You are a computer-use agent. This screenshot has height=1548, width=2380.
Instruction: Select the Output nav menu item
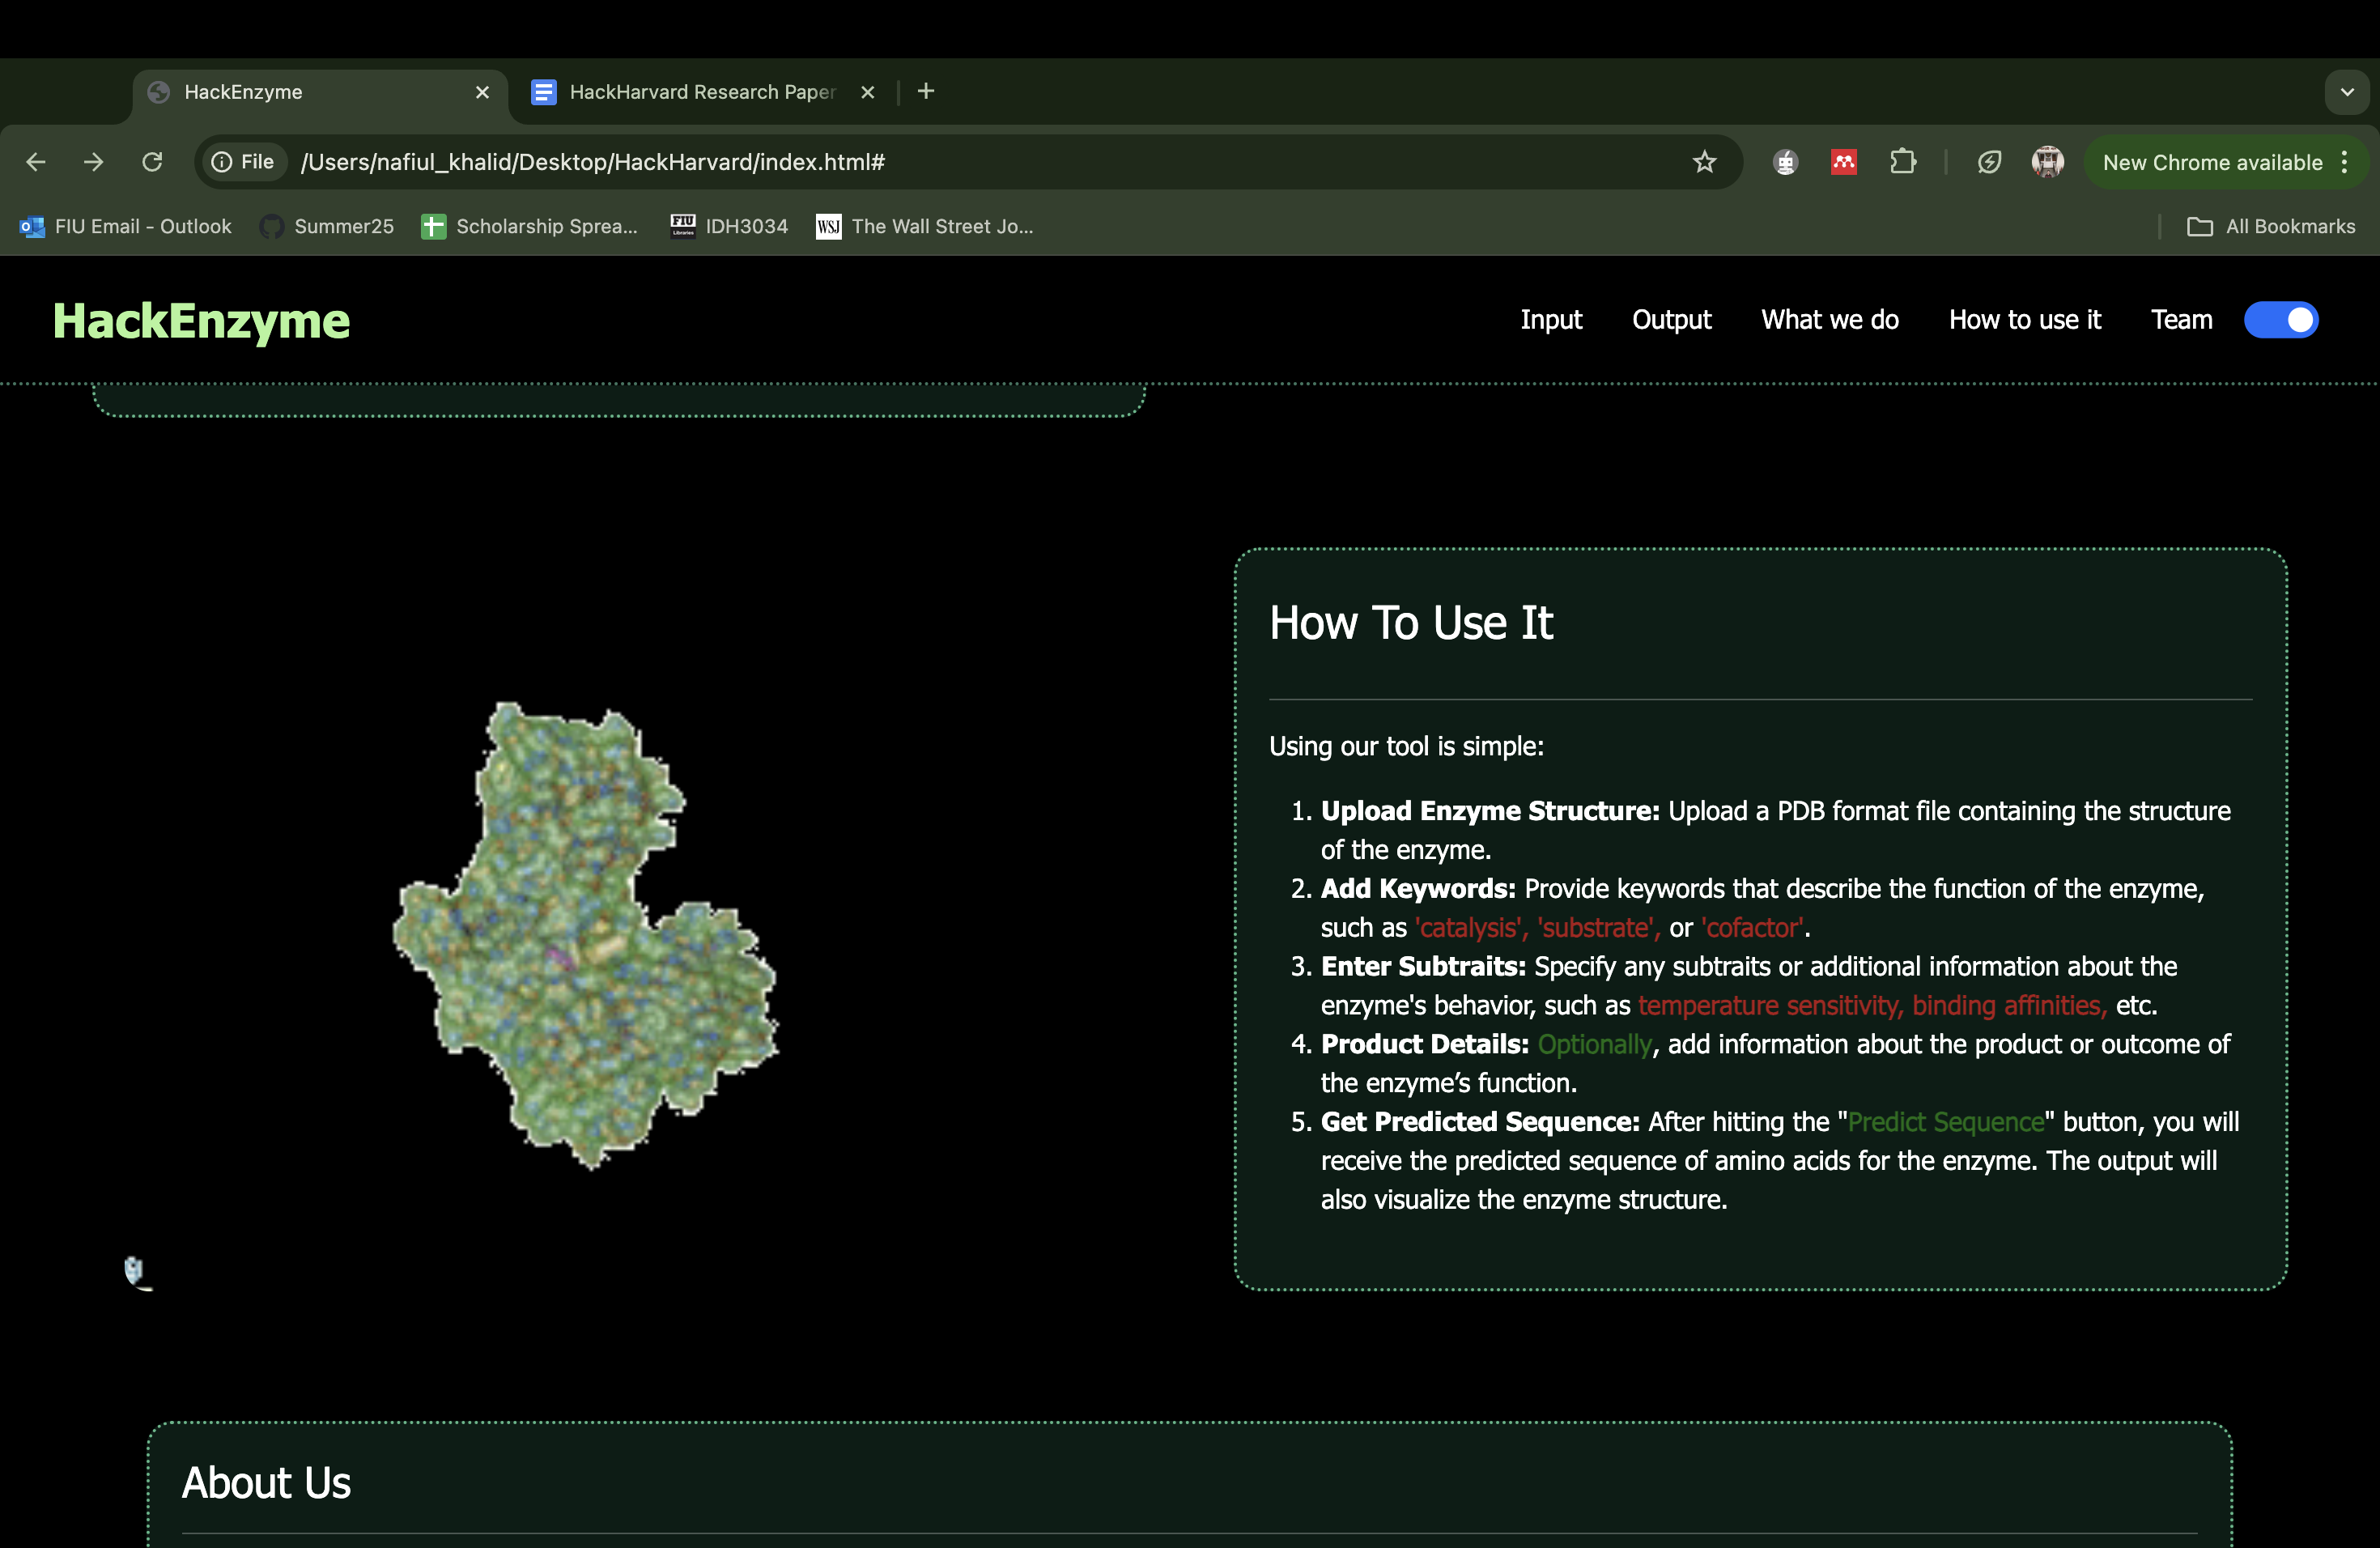[x=1671, y=320]
